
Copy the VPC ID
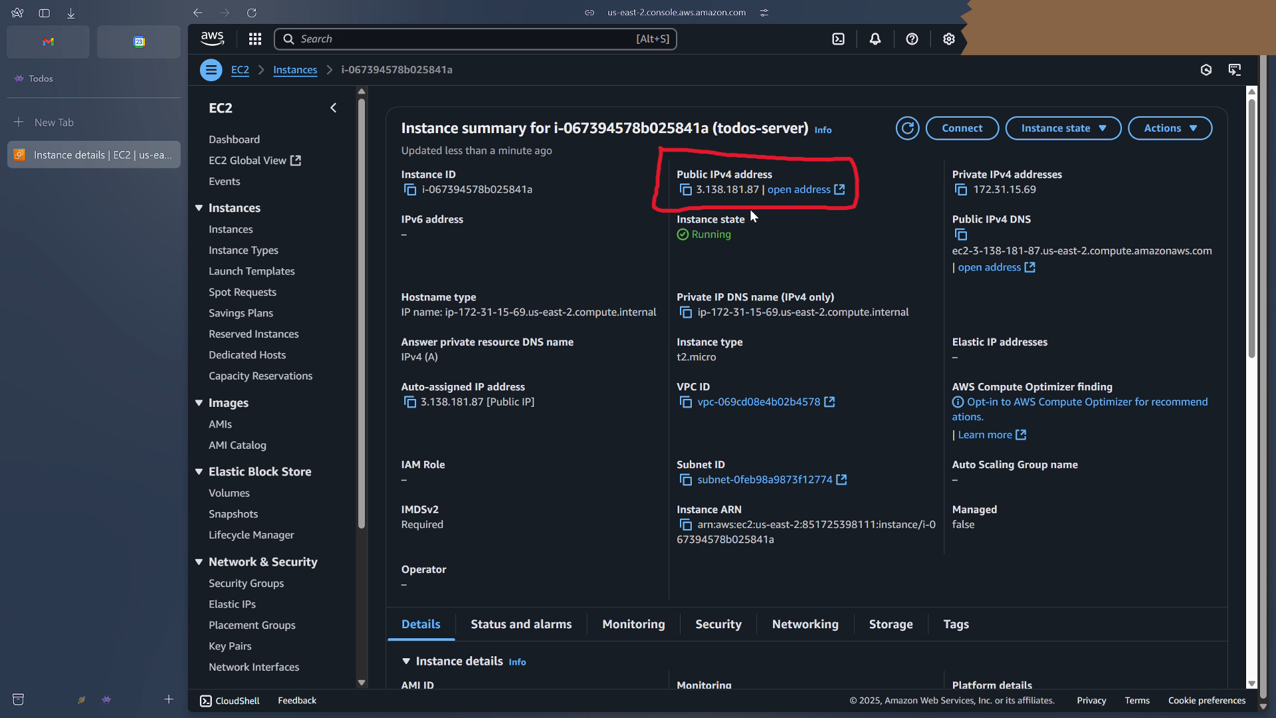685,402
